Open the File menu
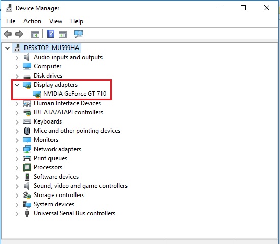280x244 pixels. pos(11,21)
